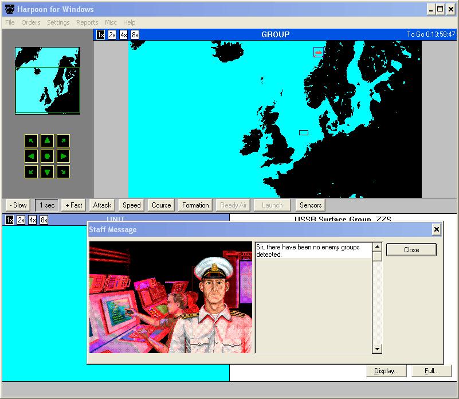Click staff message scrollbar up arrow
Viewport: 459px width, 399px height.
point(377,247)
